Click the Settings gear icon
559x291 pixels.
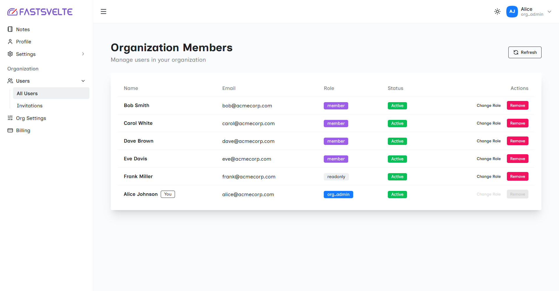(10, 54)
